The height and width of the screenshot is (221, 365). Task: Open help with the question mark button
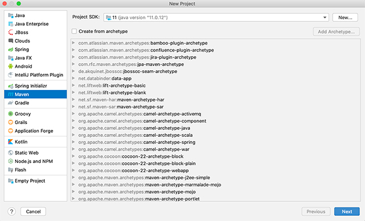pos(12,212)
